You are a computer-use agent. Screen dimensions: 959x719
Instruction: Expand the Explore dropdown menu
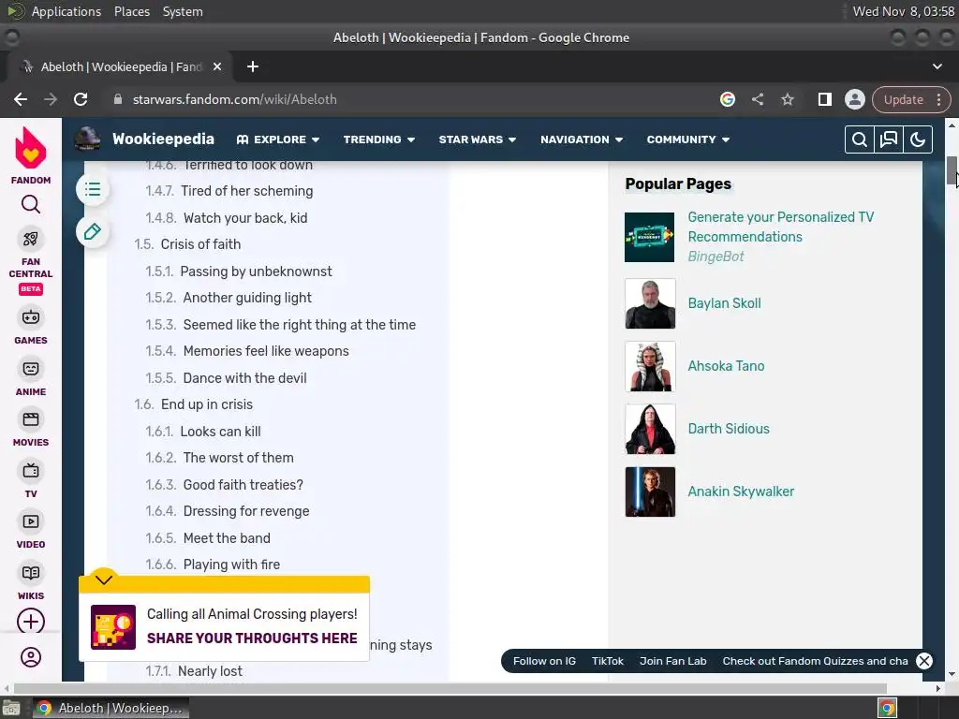click(277, 139)
